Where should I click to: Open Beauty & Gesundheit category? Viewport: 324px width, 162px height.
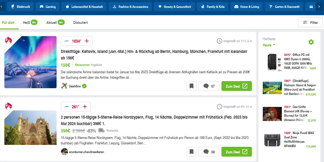point(174,7)
